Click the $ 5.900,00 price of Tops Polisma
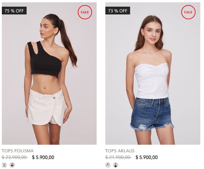This screenshot has width=204, height=169. [43, 157]
